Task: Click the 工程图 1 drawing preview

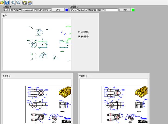Action: (37, 101)
